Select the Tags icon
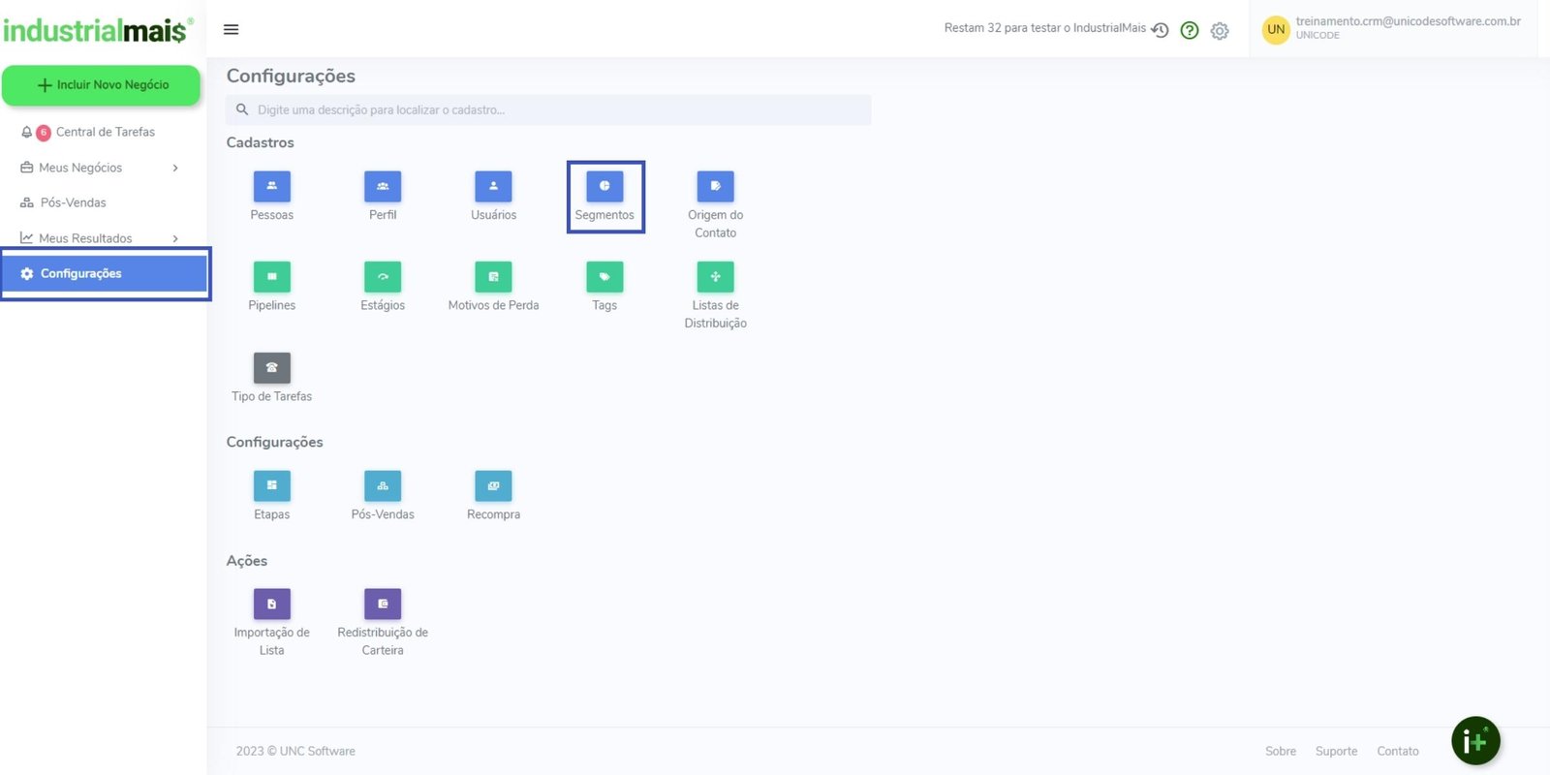The height and width of the screenshot is (775, 1550). (604, 277)
